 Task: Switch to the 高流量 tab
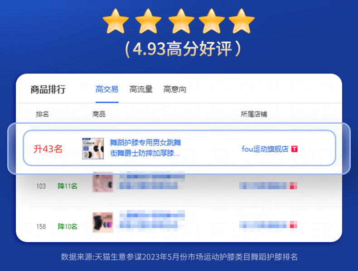click(141, 89)
